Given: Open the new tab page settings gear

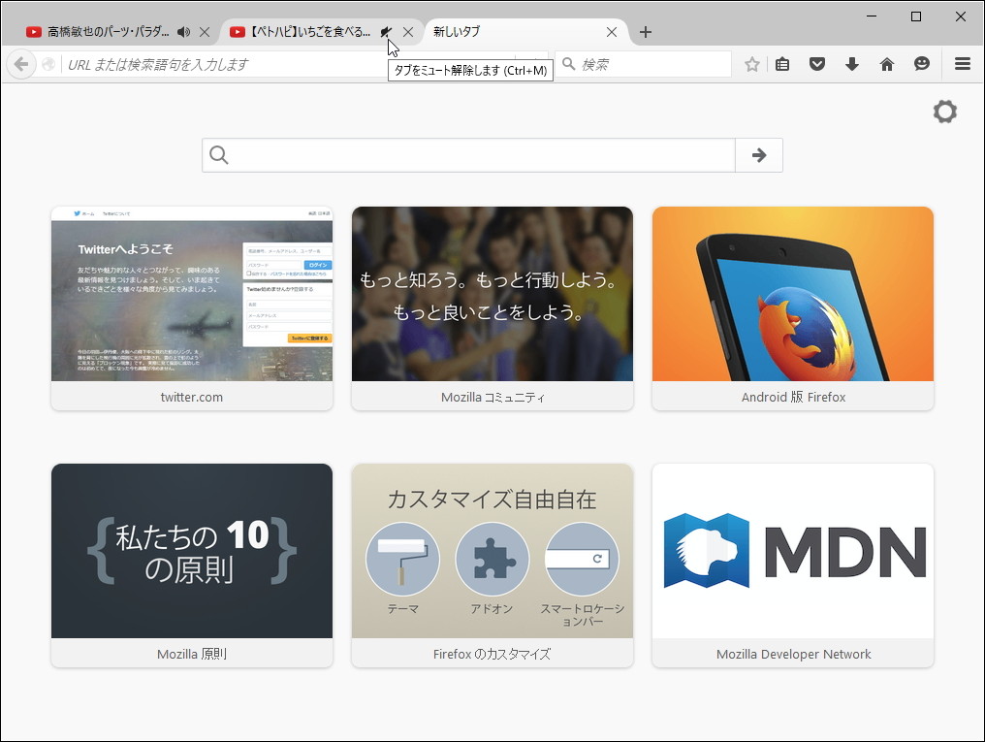Looking at the screenshot, I should pos(945,112).
